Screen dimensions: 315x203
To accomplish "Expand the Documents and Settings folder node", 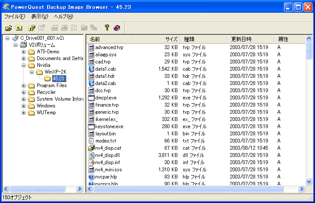I will (23, 58).
